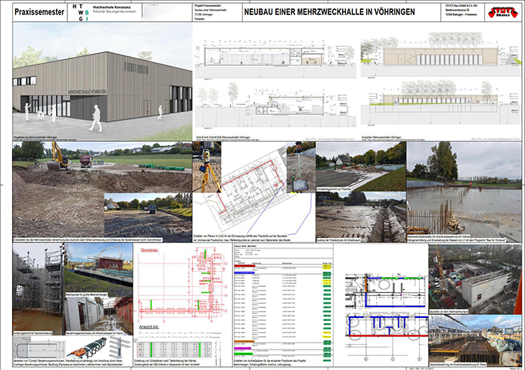Viewport: 525px width, 370px height.
Task: Open the upper colored wall plan drawing
Action: point(387,291)
